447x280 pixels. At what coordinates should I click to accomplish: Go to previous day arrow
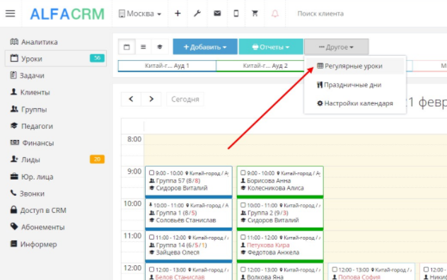(x=131, y=99)
